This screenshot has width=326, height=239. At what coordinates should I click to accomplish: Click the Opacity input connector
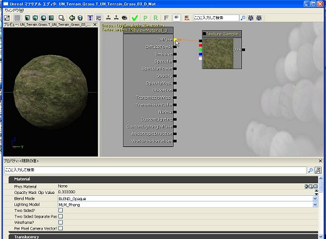point(175,76)
